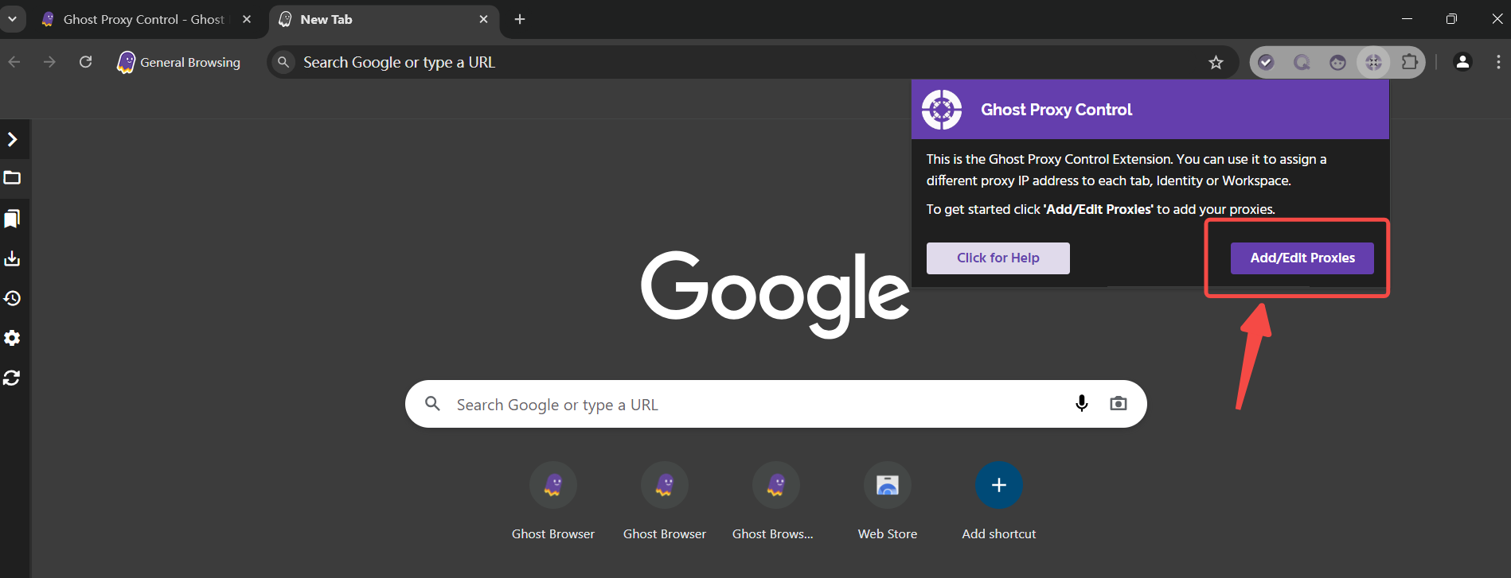Close the New Tab tab
The height and width of the screenshot is (578, 1511).
(483, 19)
